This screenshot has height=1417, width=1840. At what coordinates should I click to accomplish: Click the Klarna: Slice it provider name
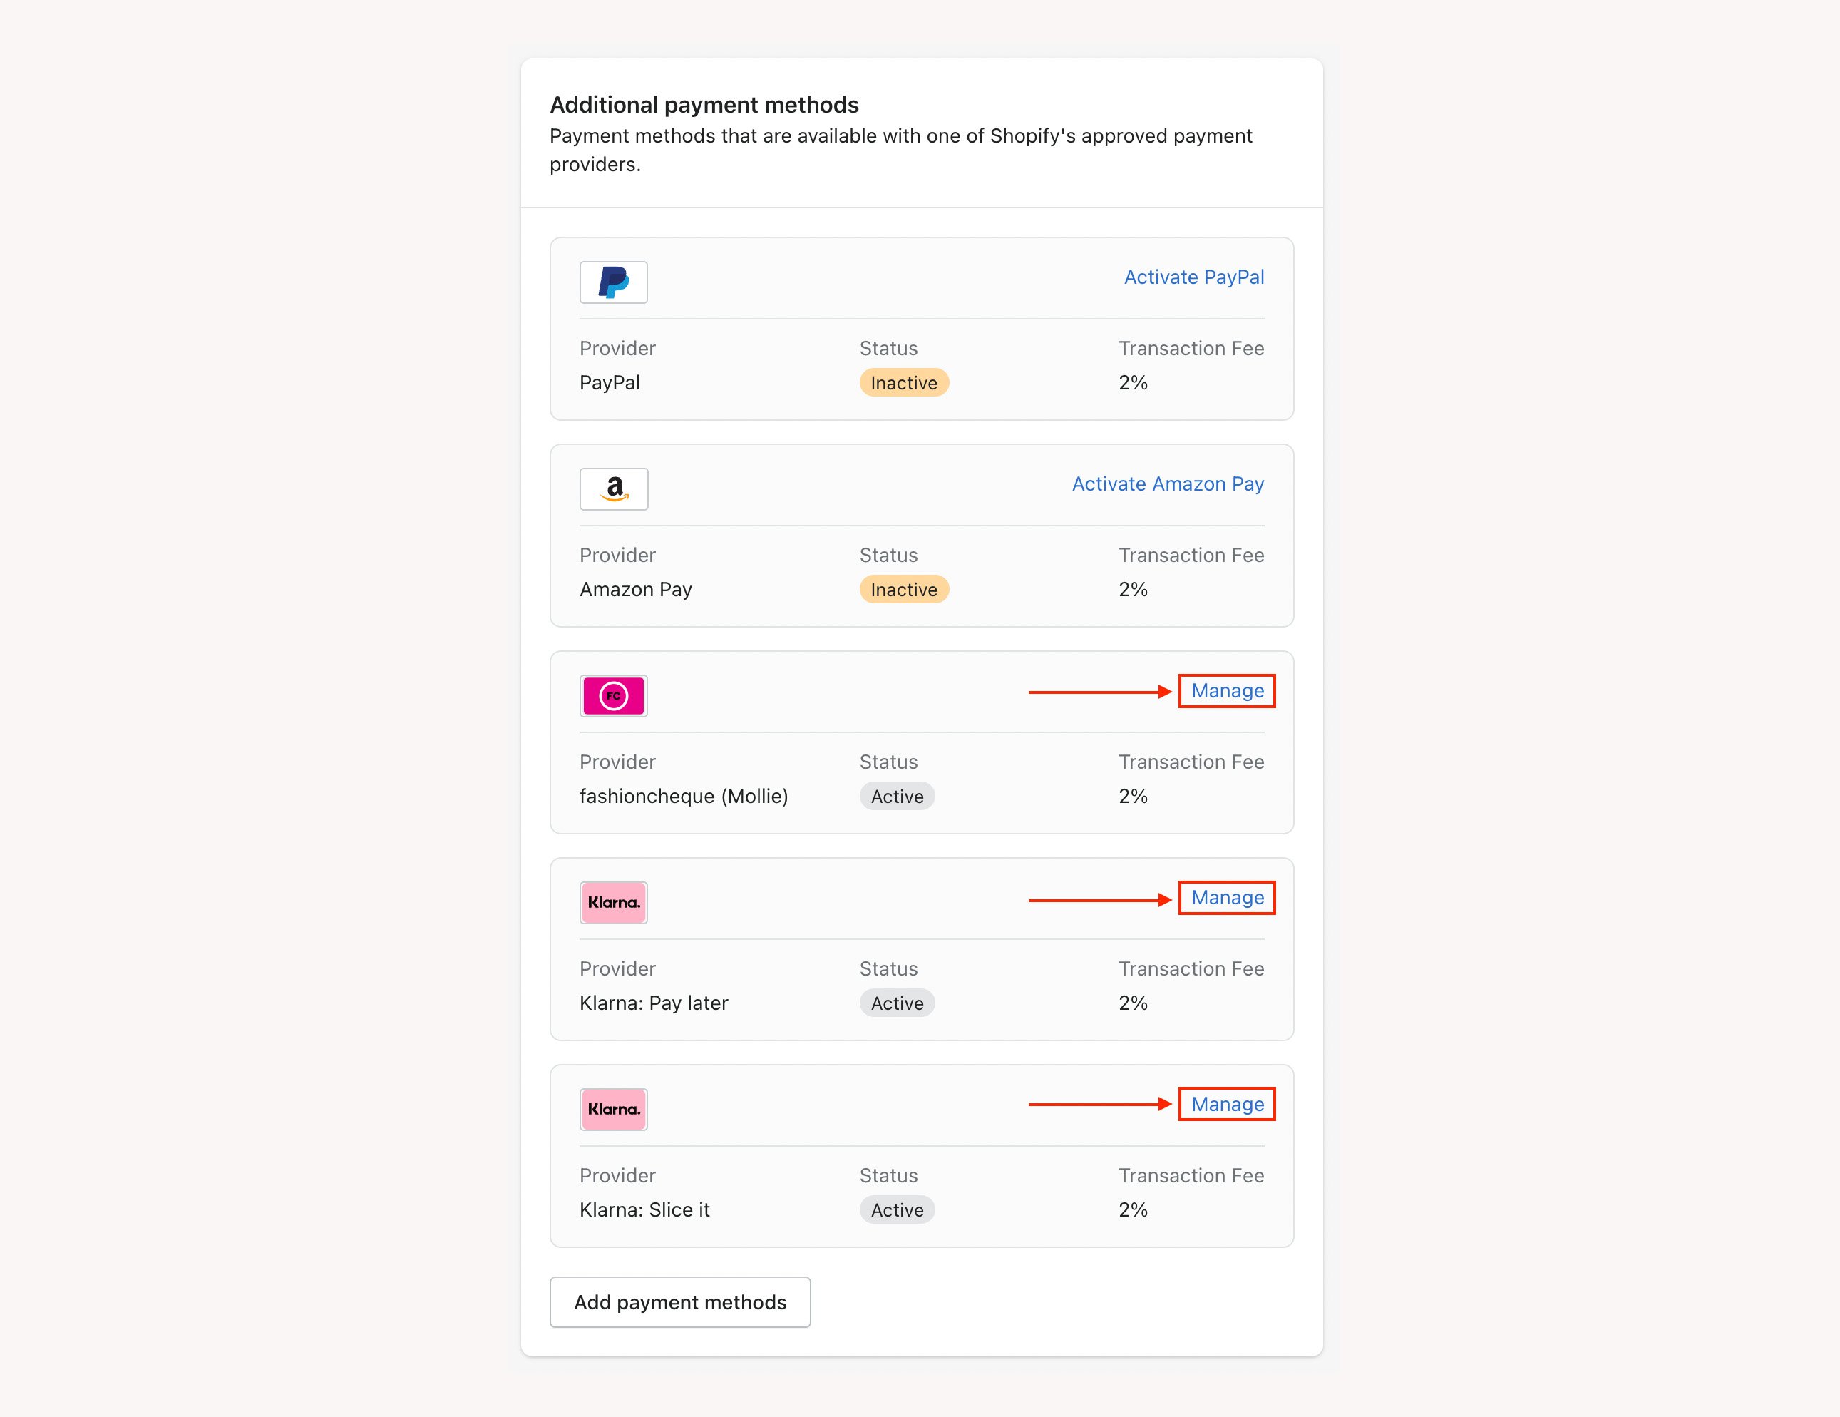click(644, 1209)
